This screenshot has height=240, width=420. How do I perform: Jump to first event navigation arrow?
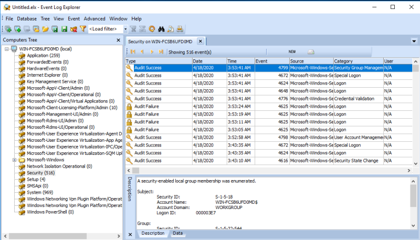pos(133,51)
